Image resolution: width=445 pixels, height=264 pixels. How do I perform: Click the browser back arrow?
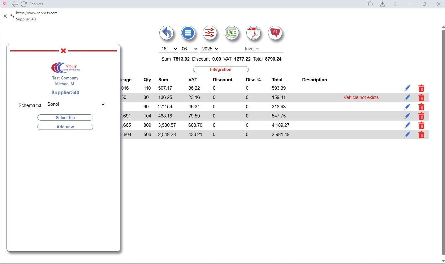point(15,4)
